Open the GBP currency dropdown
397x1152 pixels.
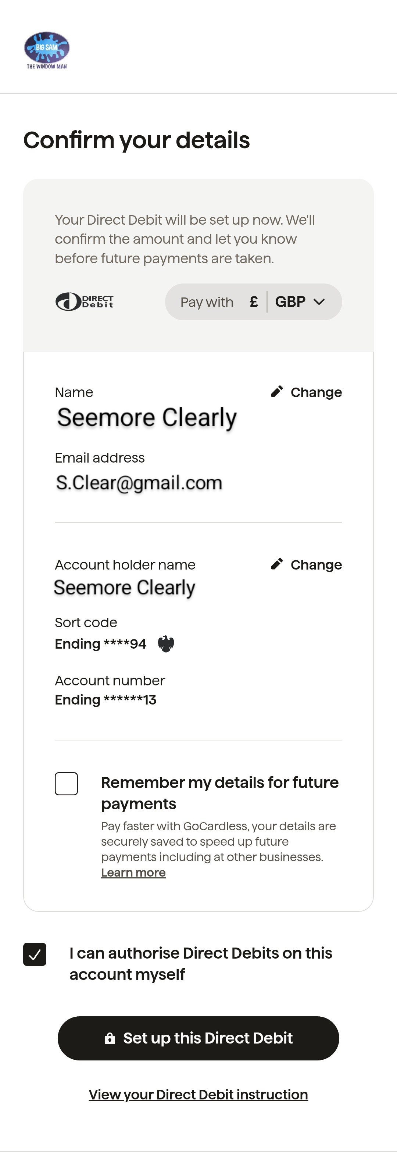300,302
